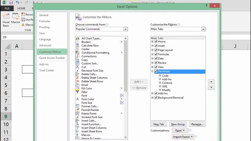Expand the Home tab tree node

point(153,42)
